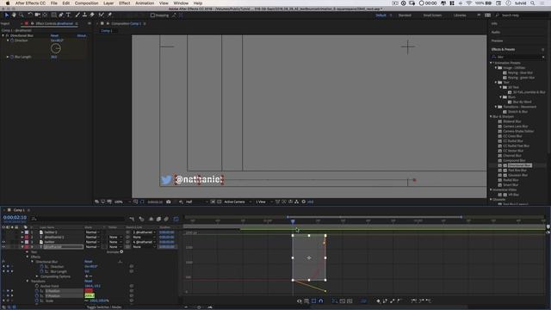Select the Pen tool
The image size is (551, 310).
(61, 15)
